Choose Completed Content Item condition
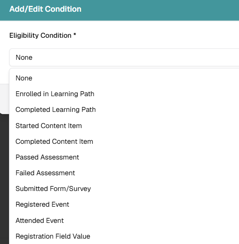Screen dimensions: 239x244 (124, 141)
